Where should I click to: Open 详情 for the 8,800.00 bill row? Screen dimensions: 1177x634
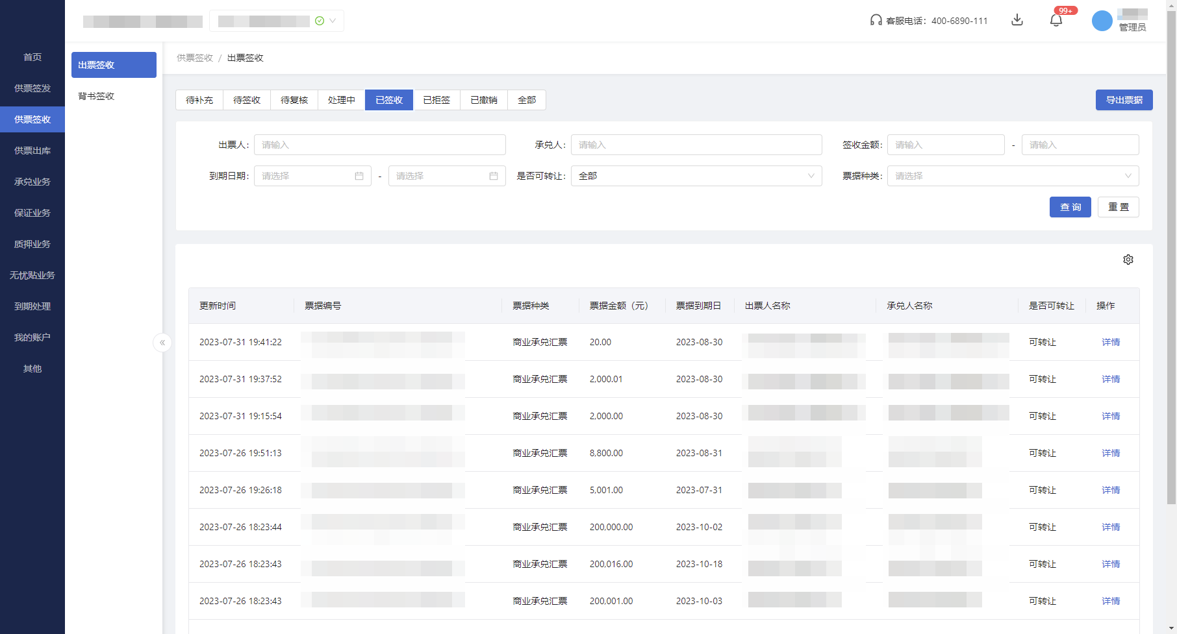click(1111, 453)
